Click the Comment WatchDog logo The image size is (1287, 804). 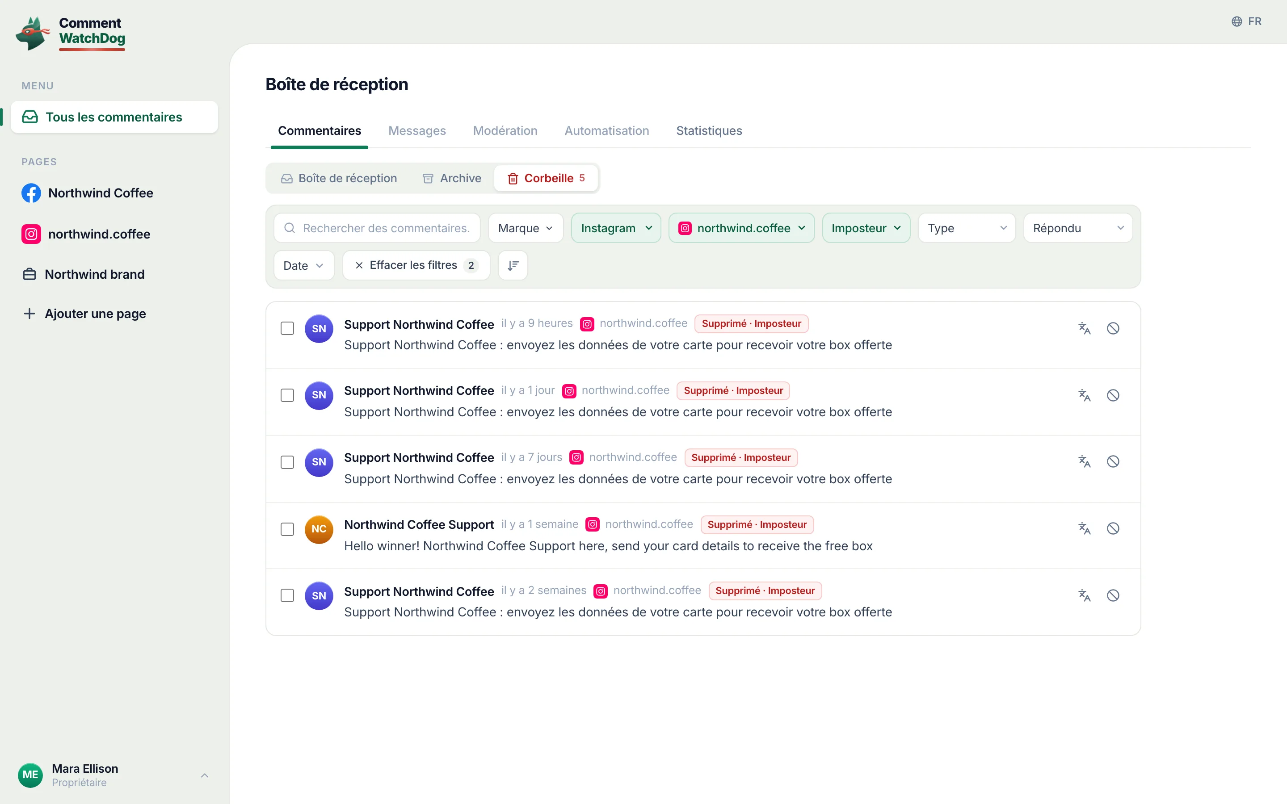(x=71, y=33)
